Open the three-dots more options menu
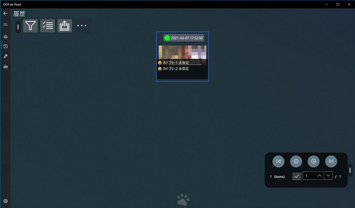Viewport: 355px width, 208px height. coord(82,26)
